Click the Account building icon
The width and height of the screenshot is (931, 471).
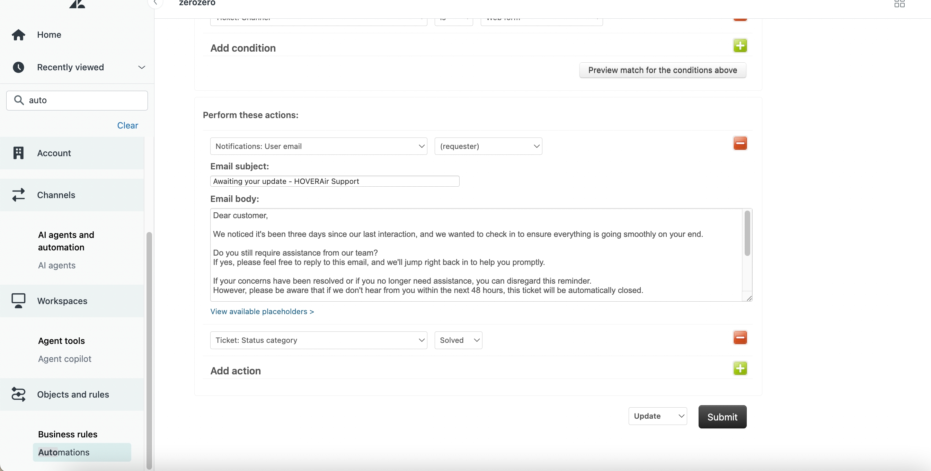[x=18, y=153]
